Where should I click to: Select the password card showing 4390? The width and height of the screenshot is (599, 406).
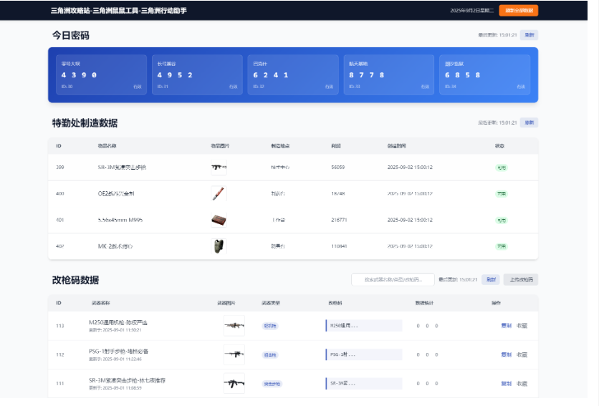pos(101,74)
